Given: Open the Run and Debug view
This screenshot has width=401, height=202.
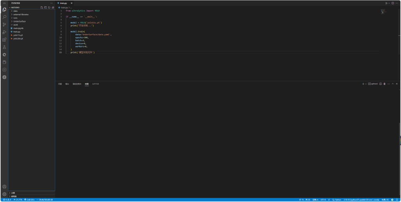Looking at the screenshot, I should click(x=4, y=32).
